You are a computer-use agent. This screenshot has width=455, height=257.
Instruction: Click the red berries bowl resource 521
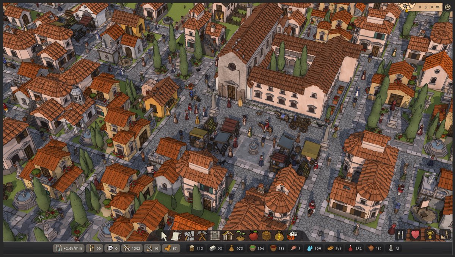tap(277, 248)
